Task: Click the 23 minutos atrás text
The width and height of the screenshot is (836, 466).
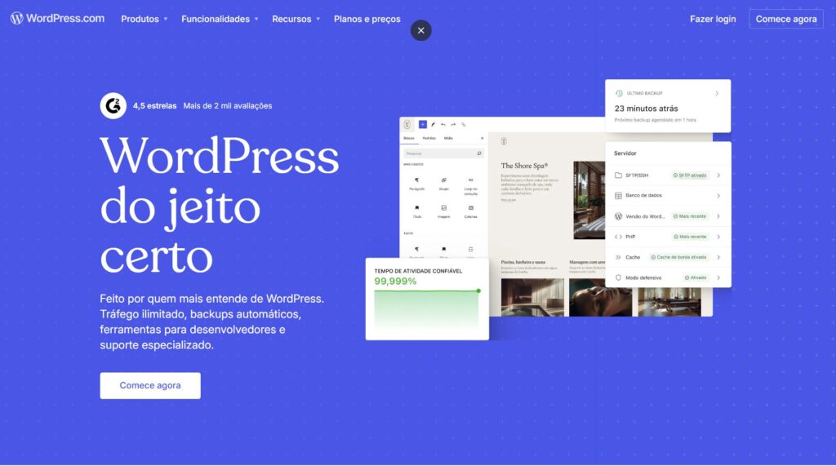Action: point(647,109)
